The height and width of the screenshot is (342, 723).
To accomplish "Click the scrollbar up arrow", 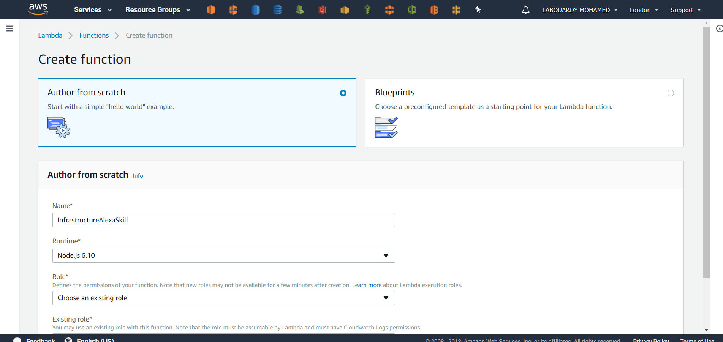I will [706, 23].
